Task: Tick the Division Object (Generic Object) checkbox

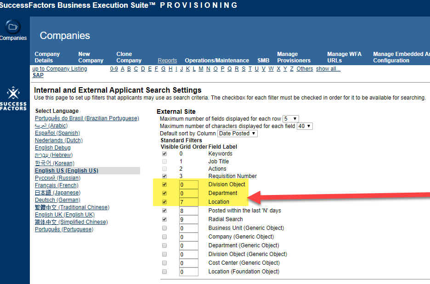Action: pyautogui.click(x=164, y=255)
